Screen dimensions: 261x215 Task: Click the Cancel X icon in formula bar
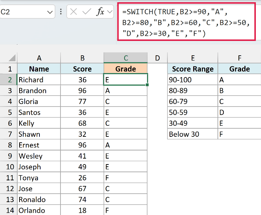click(x=73, y=12)
